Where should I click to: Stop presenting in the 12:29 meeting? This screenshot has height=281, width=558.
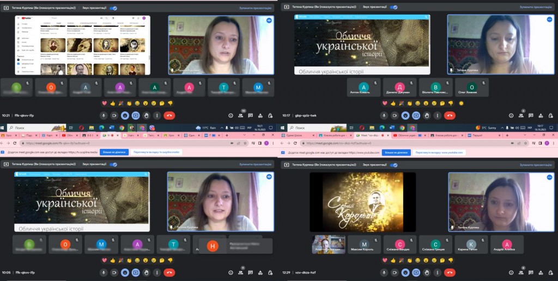click(536, 165)
